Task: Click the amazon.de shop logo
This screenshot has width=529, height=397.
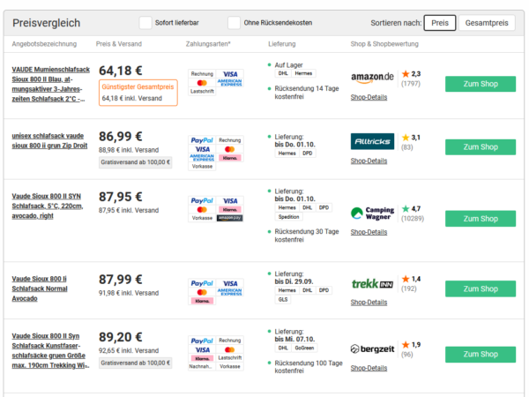Action: click(x=372, y=78)
